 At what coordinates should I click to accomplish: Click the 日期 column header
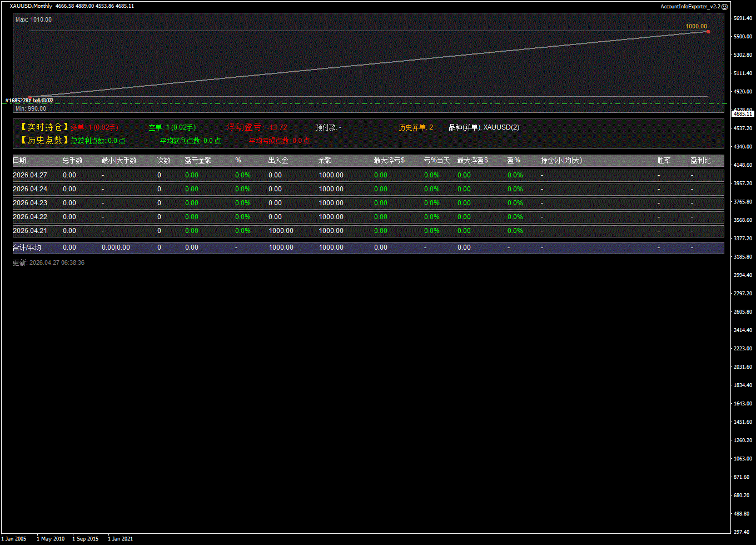tap(19, 160)
